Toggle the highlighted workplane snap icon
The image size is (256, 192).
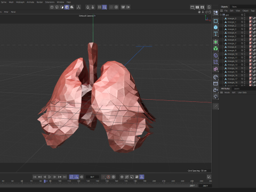[x=105, y=7]
